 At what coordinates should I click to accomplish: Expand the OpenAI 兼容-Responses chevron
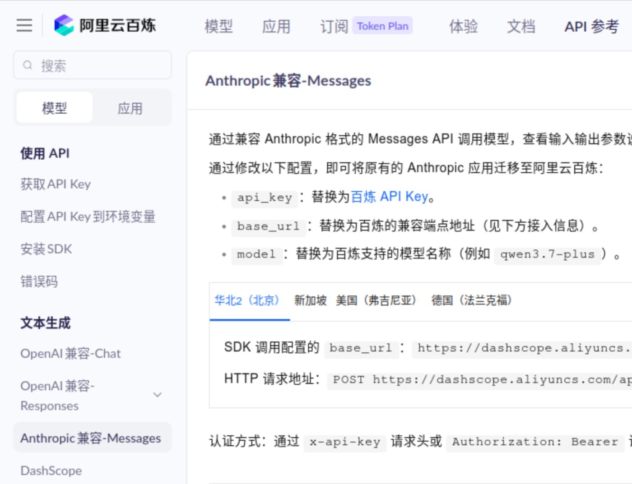coord(158,395)
